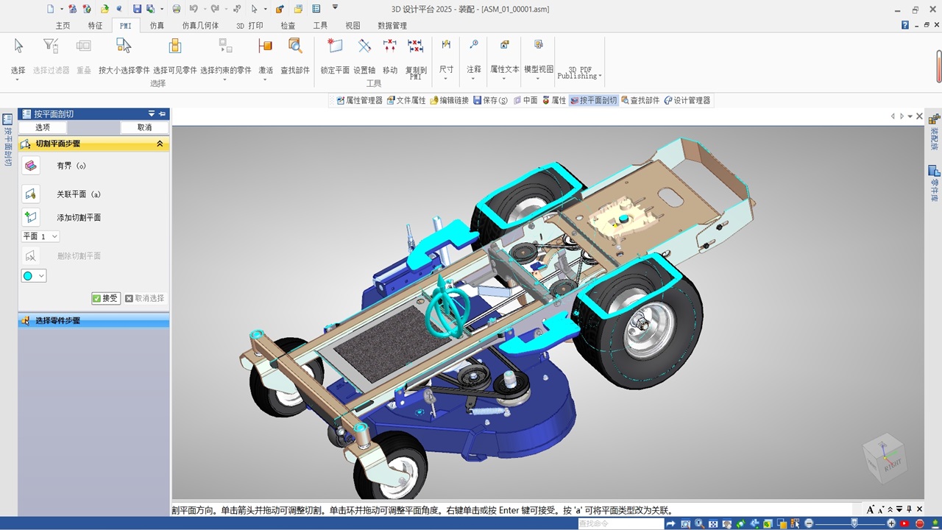Click the 锁定平面 (Lock Plane) icon

(x=335, y=47)
